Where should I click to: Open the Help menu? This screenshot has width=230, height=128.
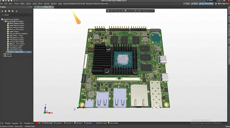click(x=60, y=4)
